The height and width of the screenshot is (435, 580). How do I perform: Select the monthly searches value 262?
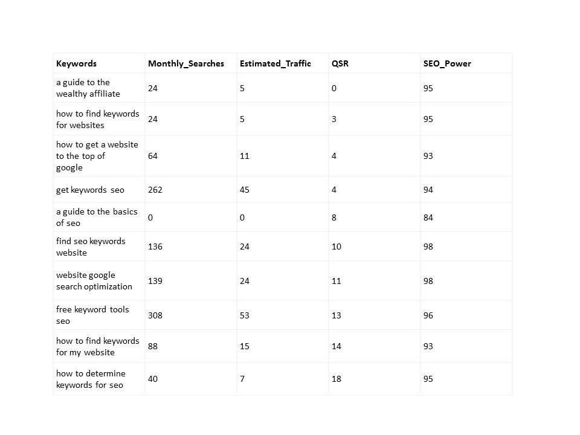click(155, 190)
